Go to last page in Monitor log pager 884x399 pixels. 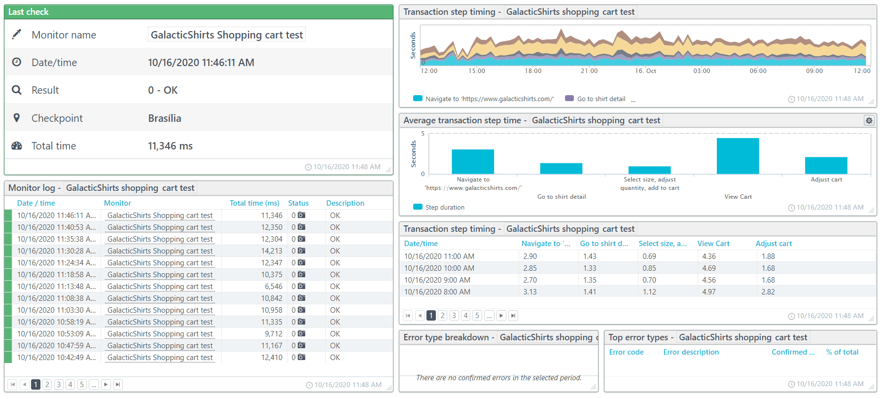[118, 385]
